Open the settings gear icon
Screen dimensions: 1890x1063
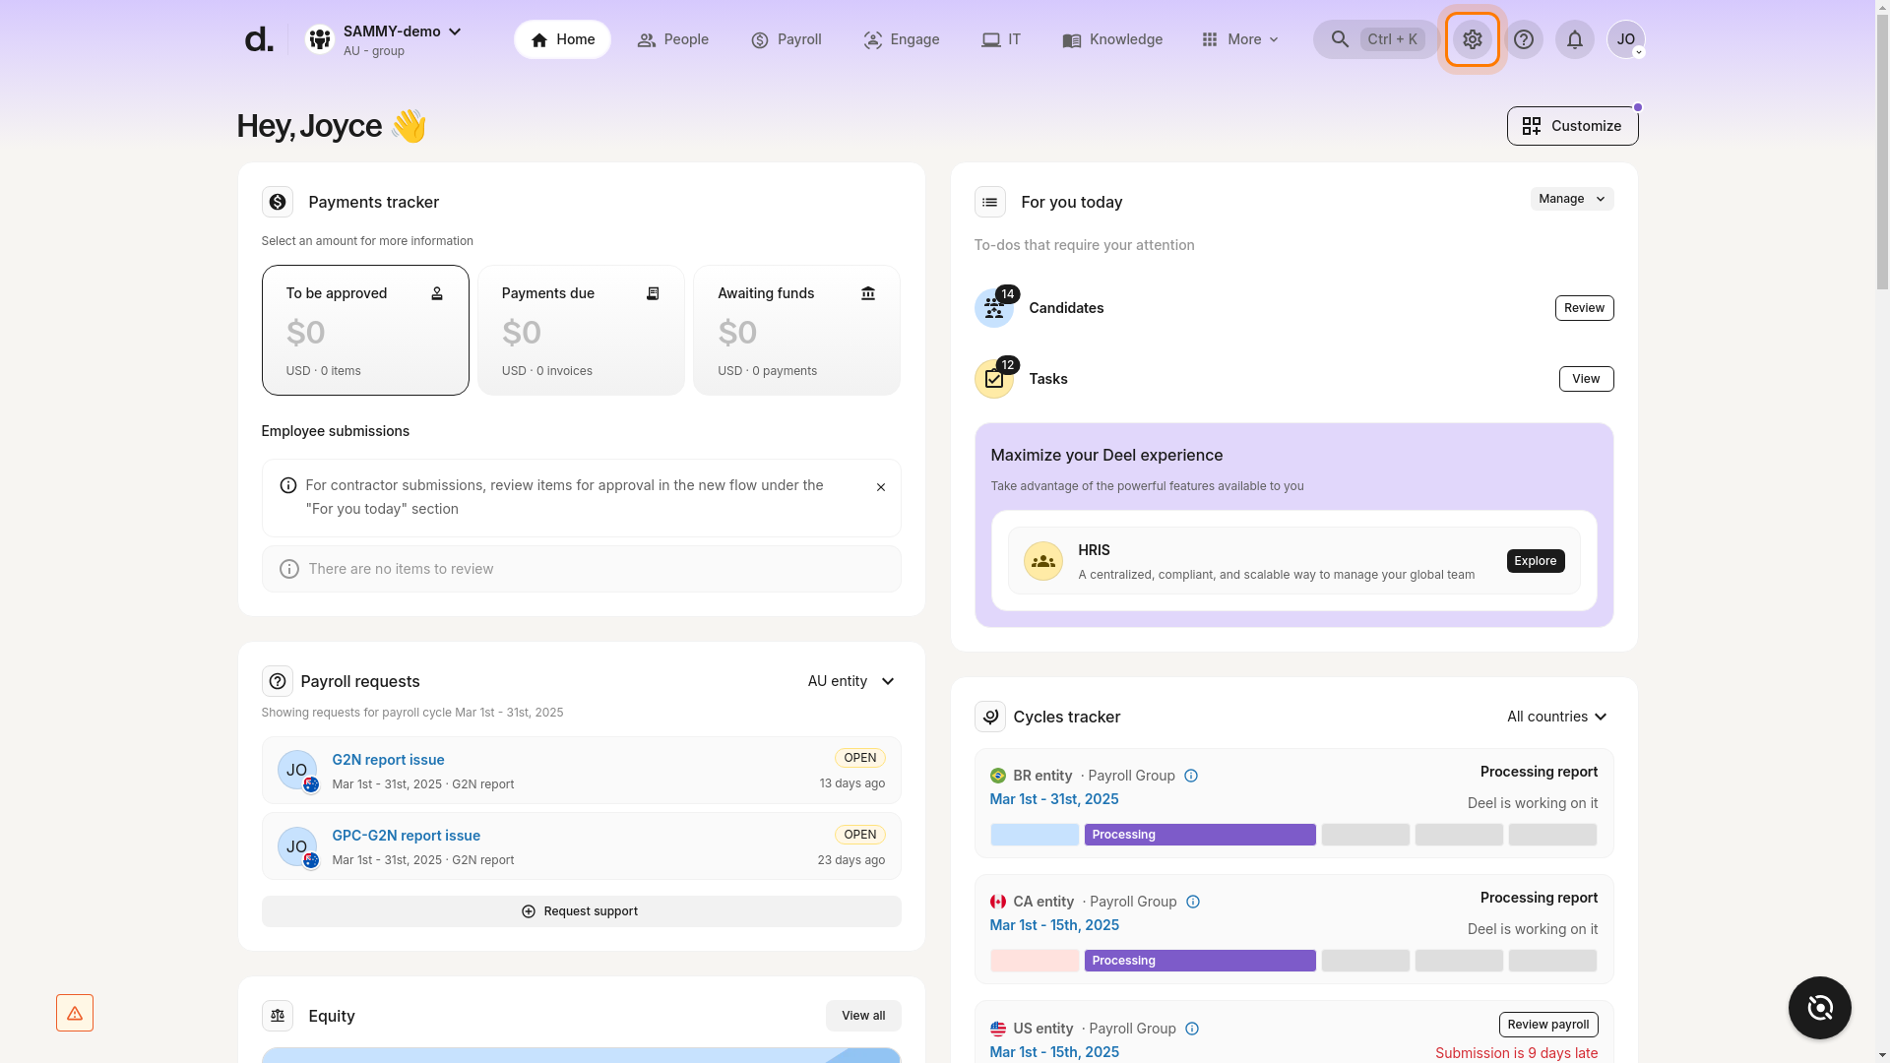pos(1472,39)
